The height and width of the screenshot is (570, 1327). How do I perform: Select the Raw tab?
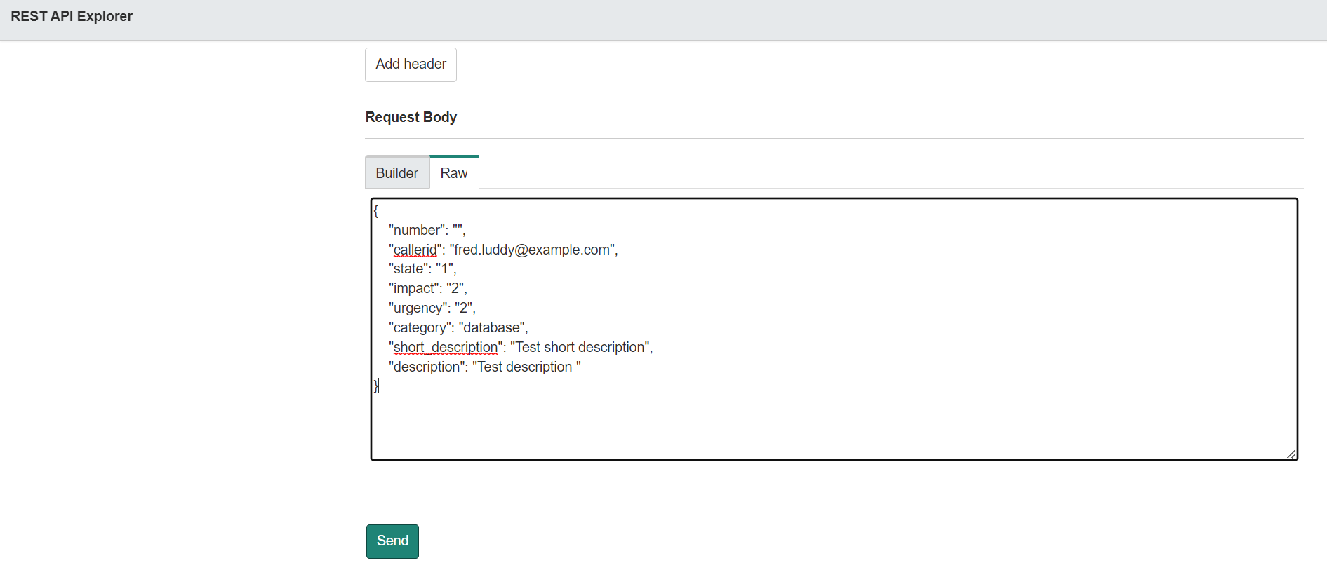(x=454, y=172)
